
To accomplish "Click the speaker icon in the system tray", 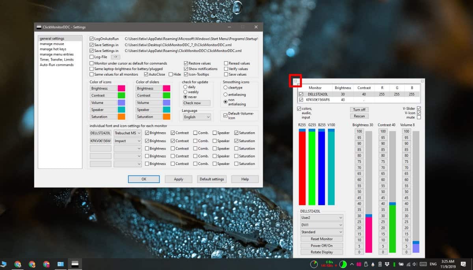I will (415, 264).
